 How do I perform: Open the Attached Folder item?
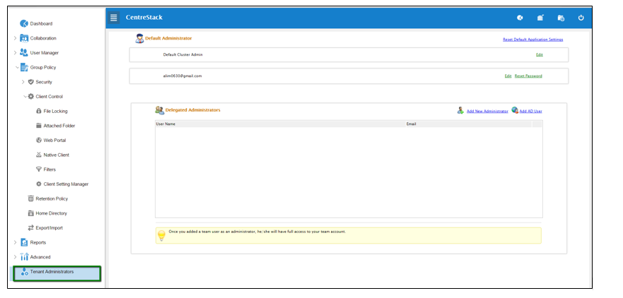[56, 126]
